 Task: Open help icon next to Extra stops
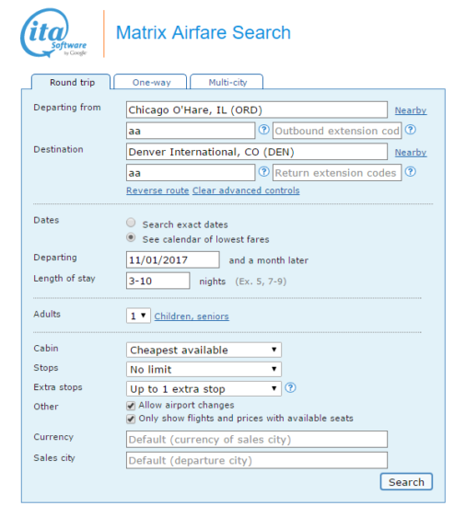[290, 387]
